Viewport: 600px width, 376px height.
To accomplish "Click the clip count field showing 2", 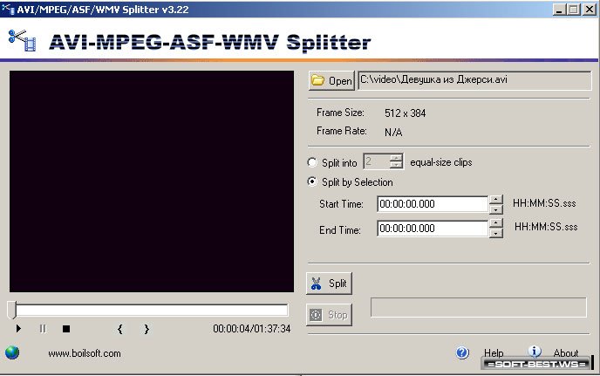I will coord(377,161).
